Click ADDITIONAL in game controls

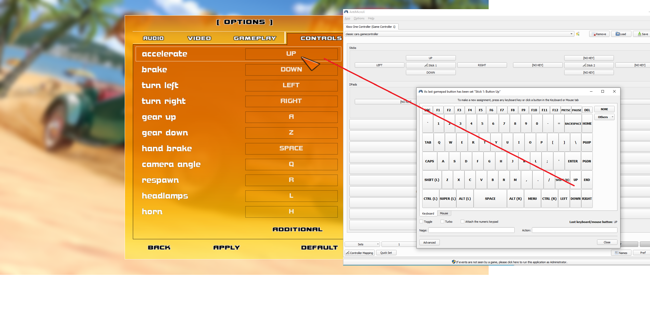click(x=298, y=229)
